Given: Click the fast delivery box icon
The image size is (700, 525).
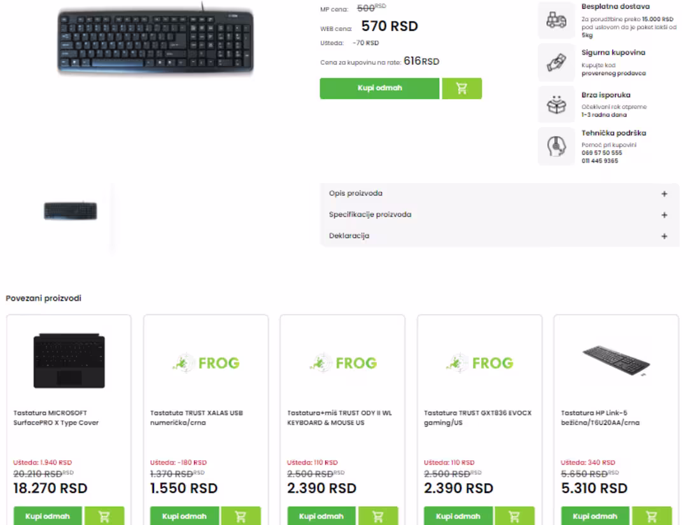Looking at the screenshot, I should (556, 105).
